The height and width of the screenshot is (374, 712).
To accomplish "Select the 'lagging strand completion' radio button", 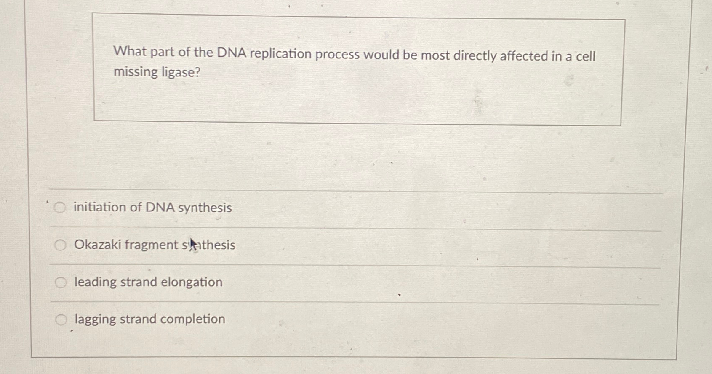I will pos(60,319).
